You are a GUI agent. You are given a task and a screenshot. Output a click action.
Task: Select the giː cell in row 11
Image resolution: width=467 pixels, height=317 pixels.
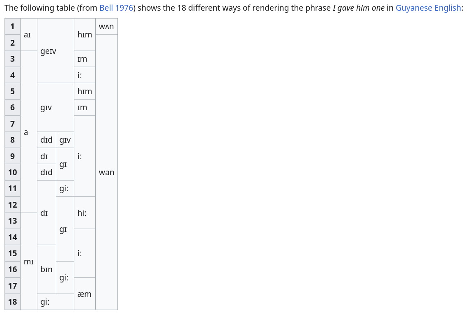point(65,188)
